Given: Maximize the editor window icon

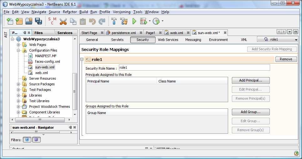Looking at the screenshot, I should point(296,32).
